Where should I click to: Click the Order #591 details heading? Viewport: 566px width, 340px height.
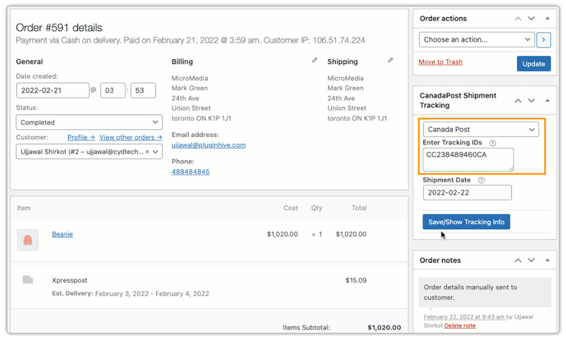(x=59, y=28)
